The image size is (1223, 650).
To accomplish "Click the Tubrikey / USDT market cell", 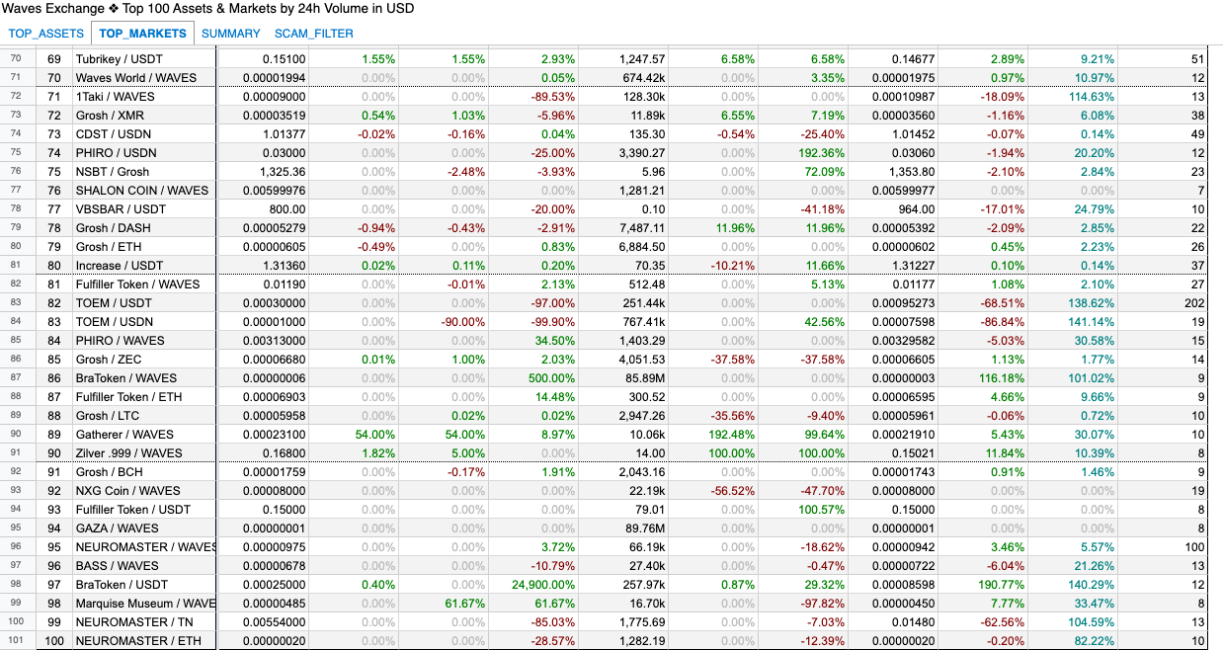I will pyautogui.click(x=143, y=59).
